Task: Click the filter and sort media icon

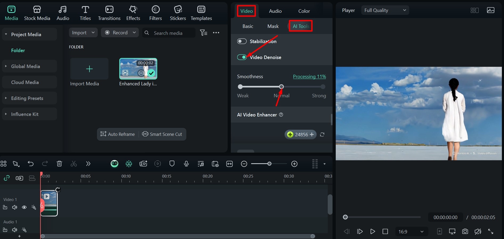Action: click(x=203, y=33)
